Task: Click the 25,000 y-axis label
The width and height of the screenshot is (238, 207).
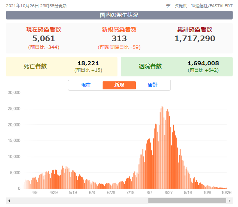Action: point(14,109)
